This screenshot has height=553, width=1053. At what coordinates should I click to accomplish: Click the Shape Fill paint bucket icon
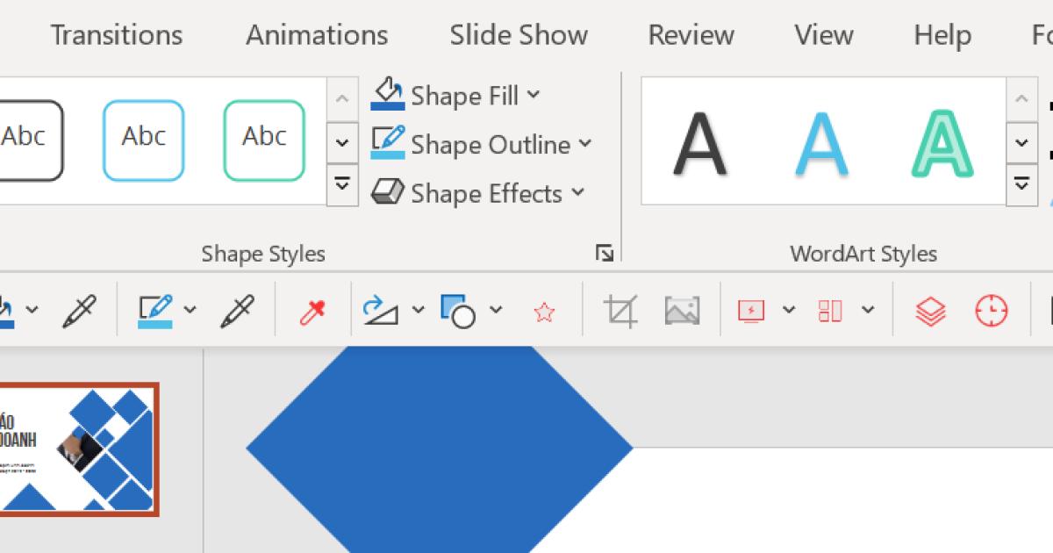click(387, 94)
